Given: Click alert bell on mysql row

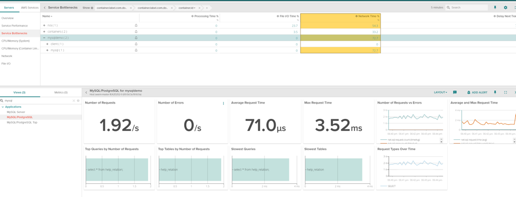Looking at the screenshot, I should click(x=136, y=50).
